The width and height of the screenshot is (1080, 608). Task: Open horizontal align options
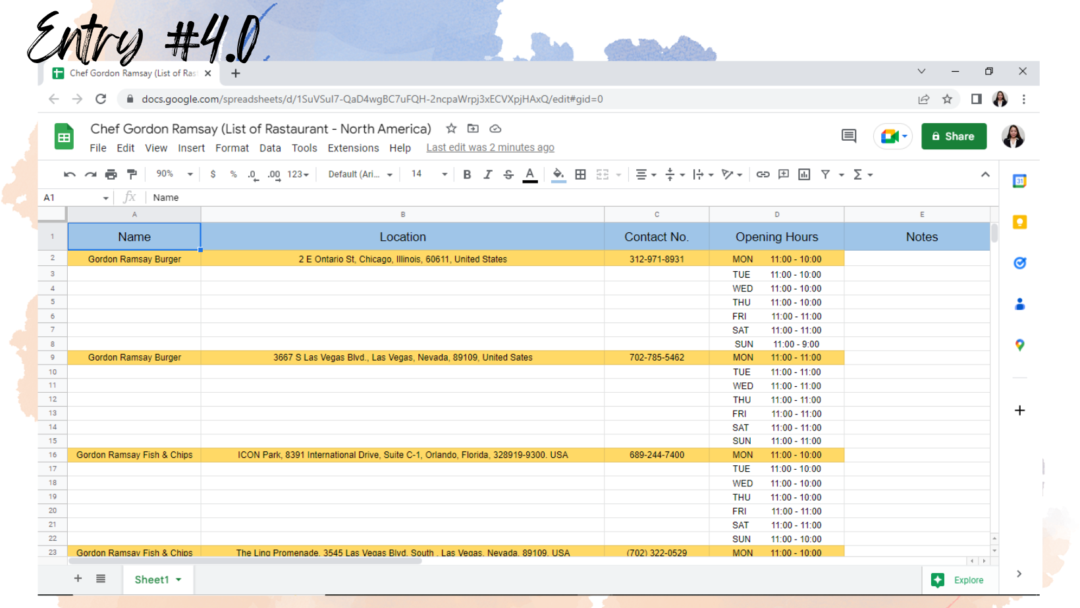[x=645, y=174]
